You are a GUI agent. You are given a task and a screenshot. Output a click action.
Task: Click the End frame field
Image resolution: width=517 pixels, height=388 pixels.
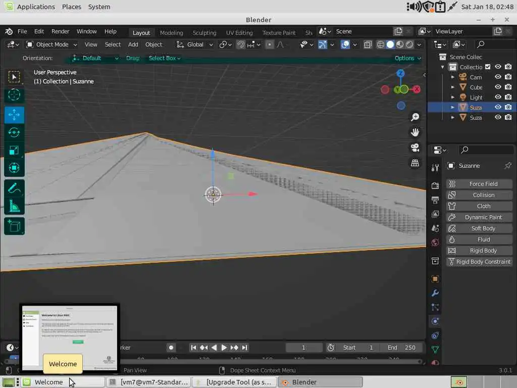pyautogui.click(x=401, y=348)
